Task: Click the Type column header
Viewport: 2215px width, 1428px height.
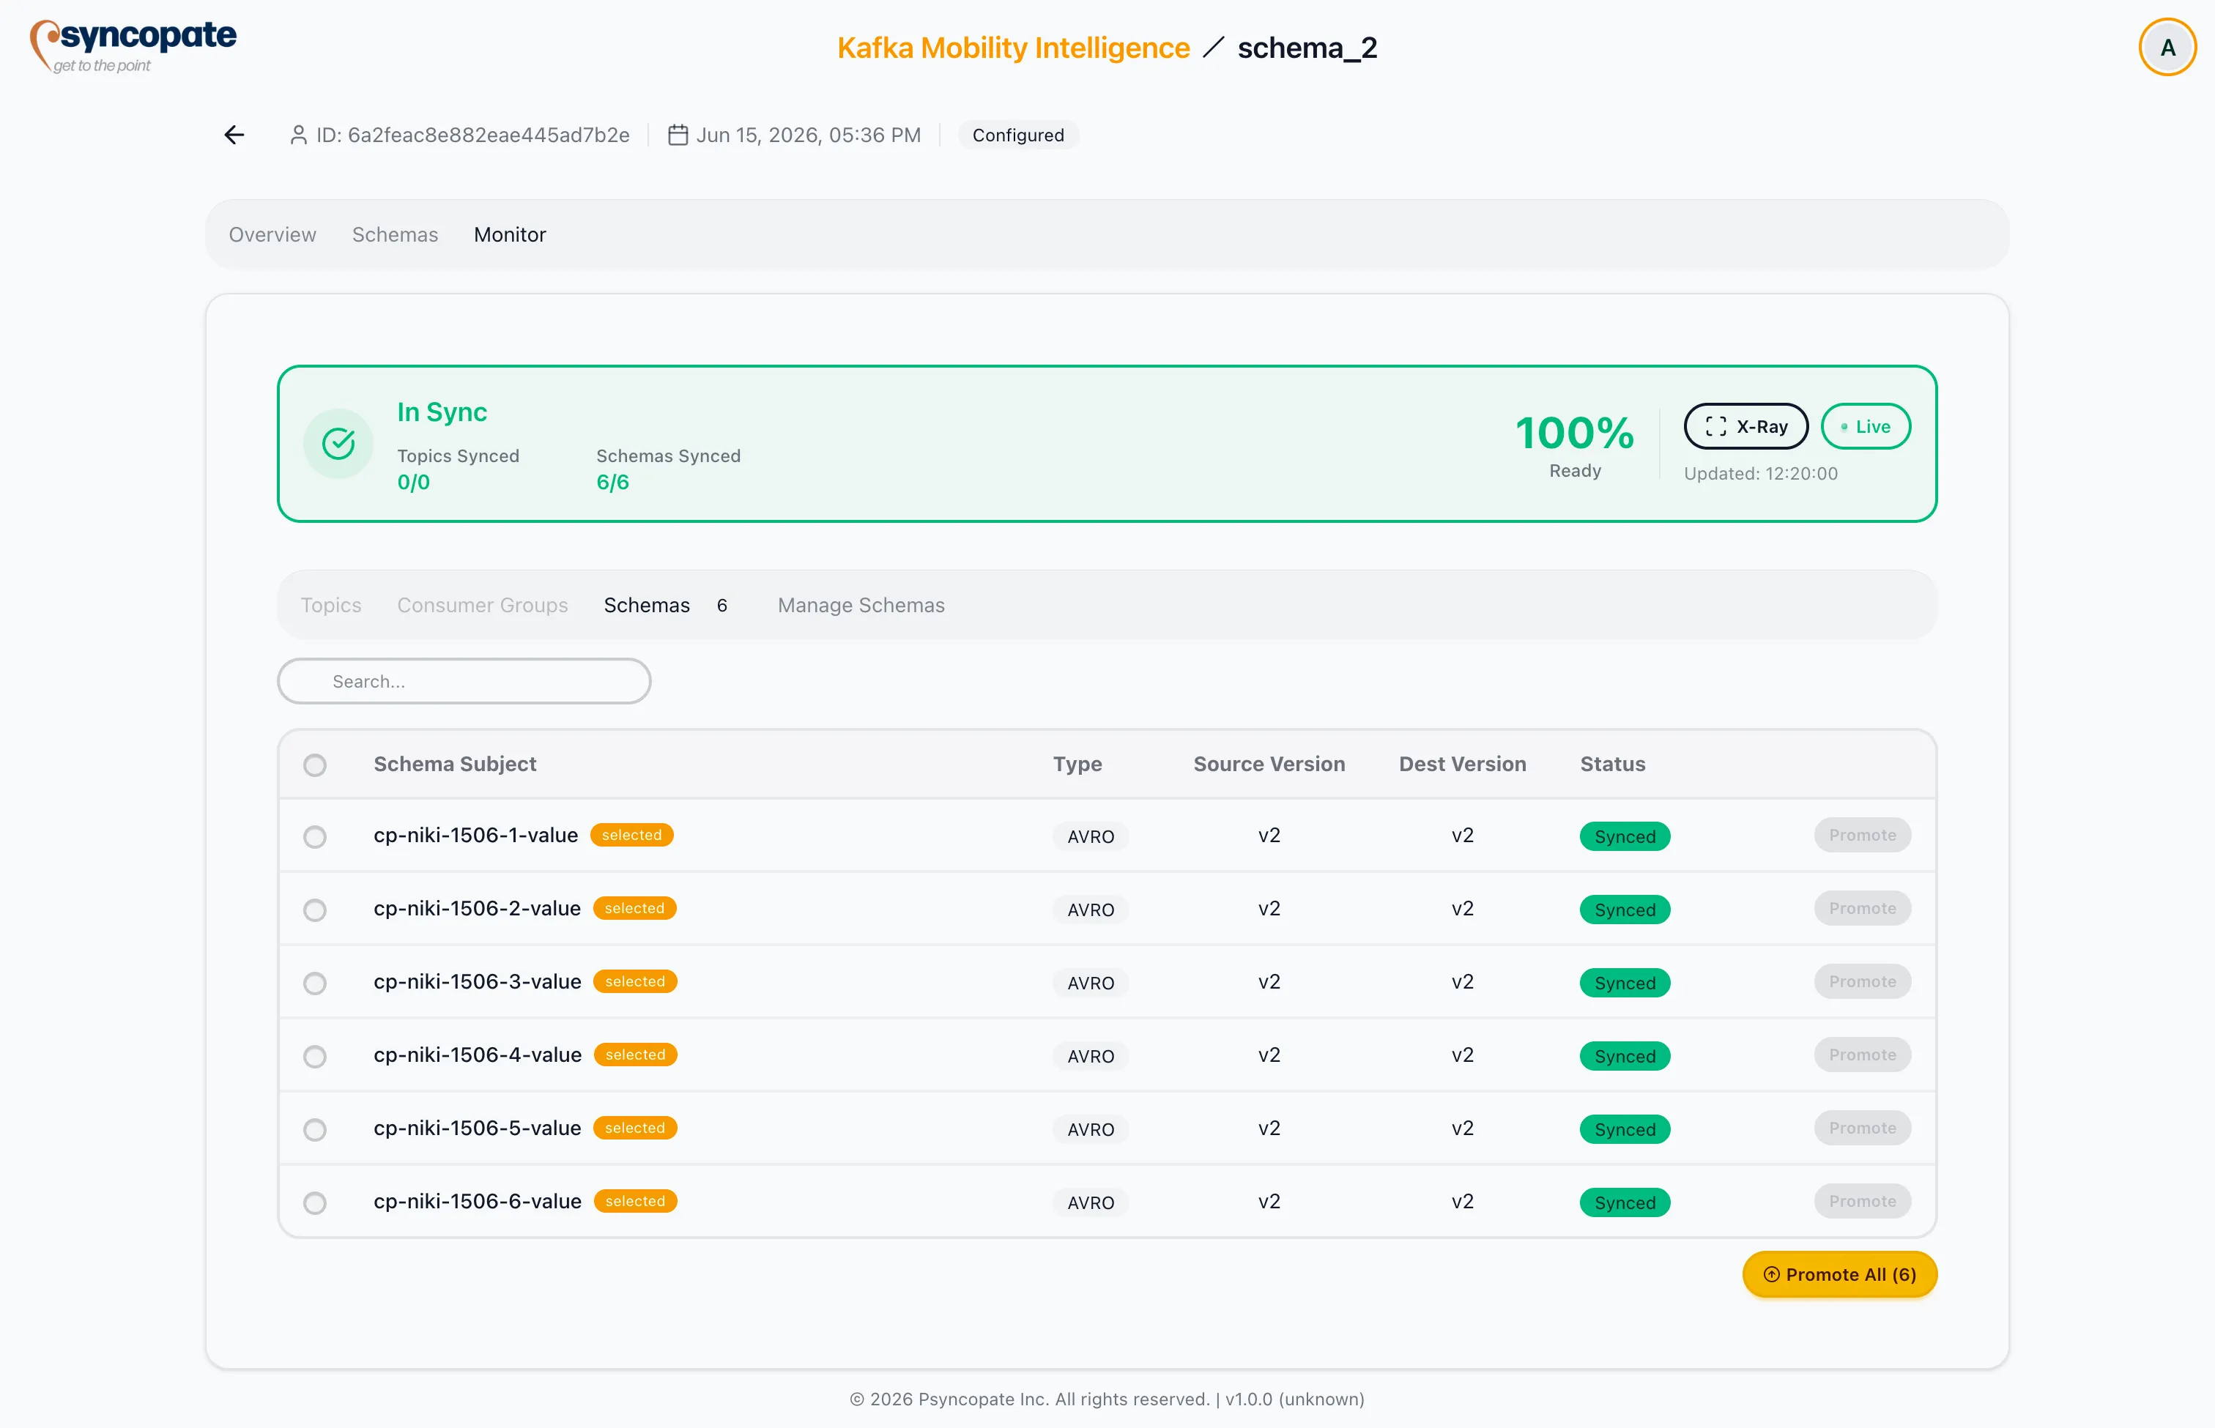Action: [x=1077, y=764]
